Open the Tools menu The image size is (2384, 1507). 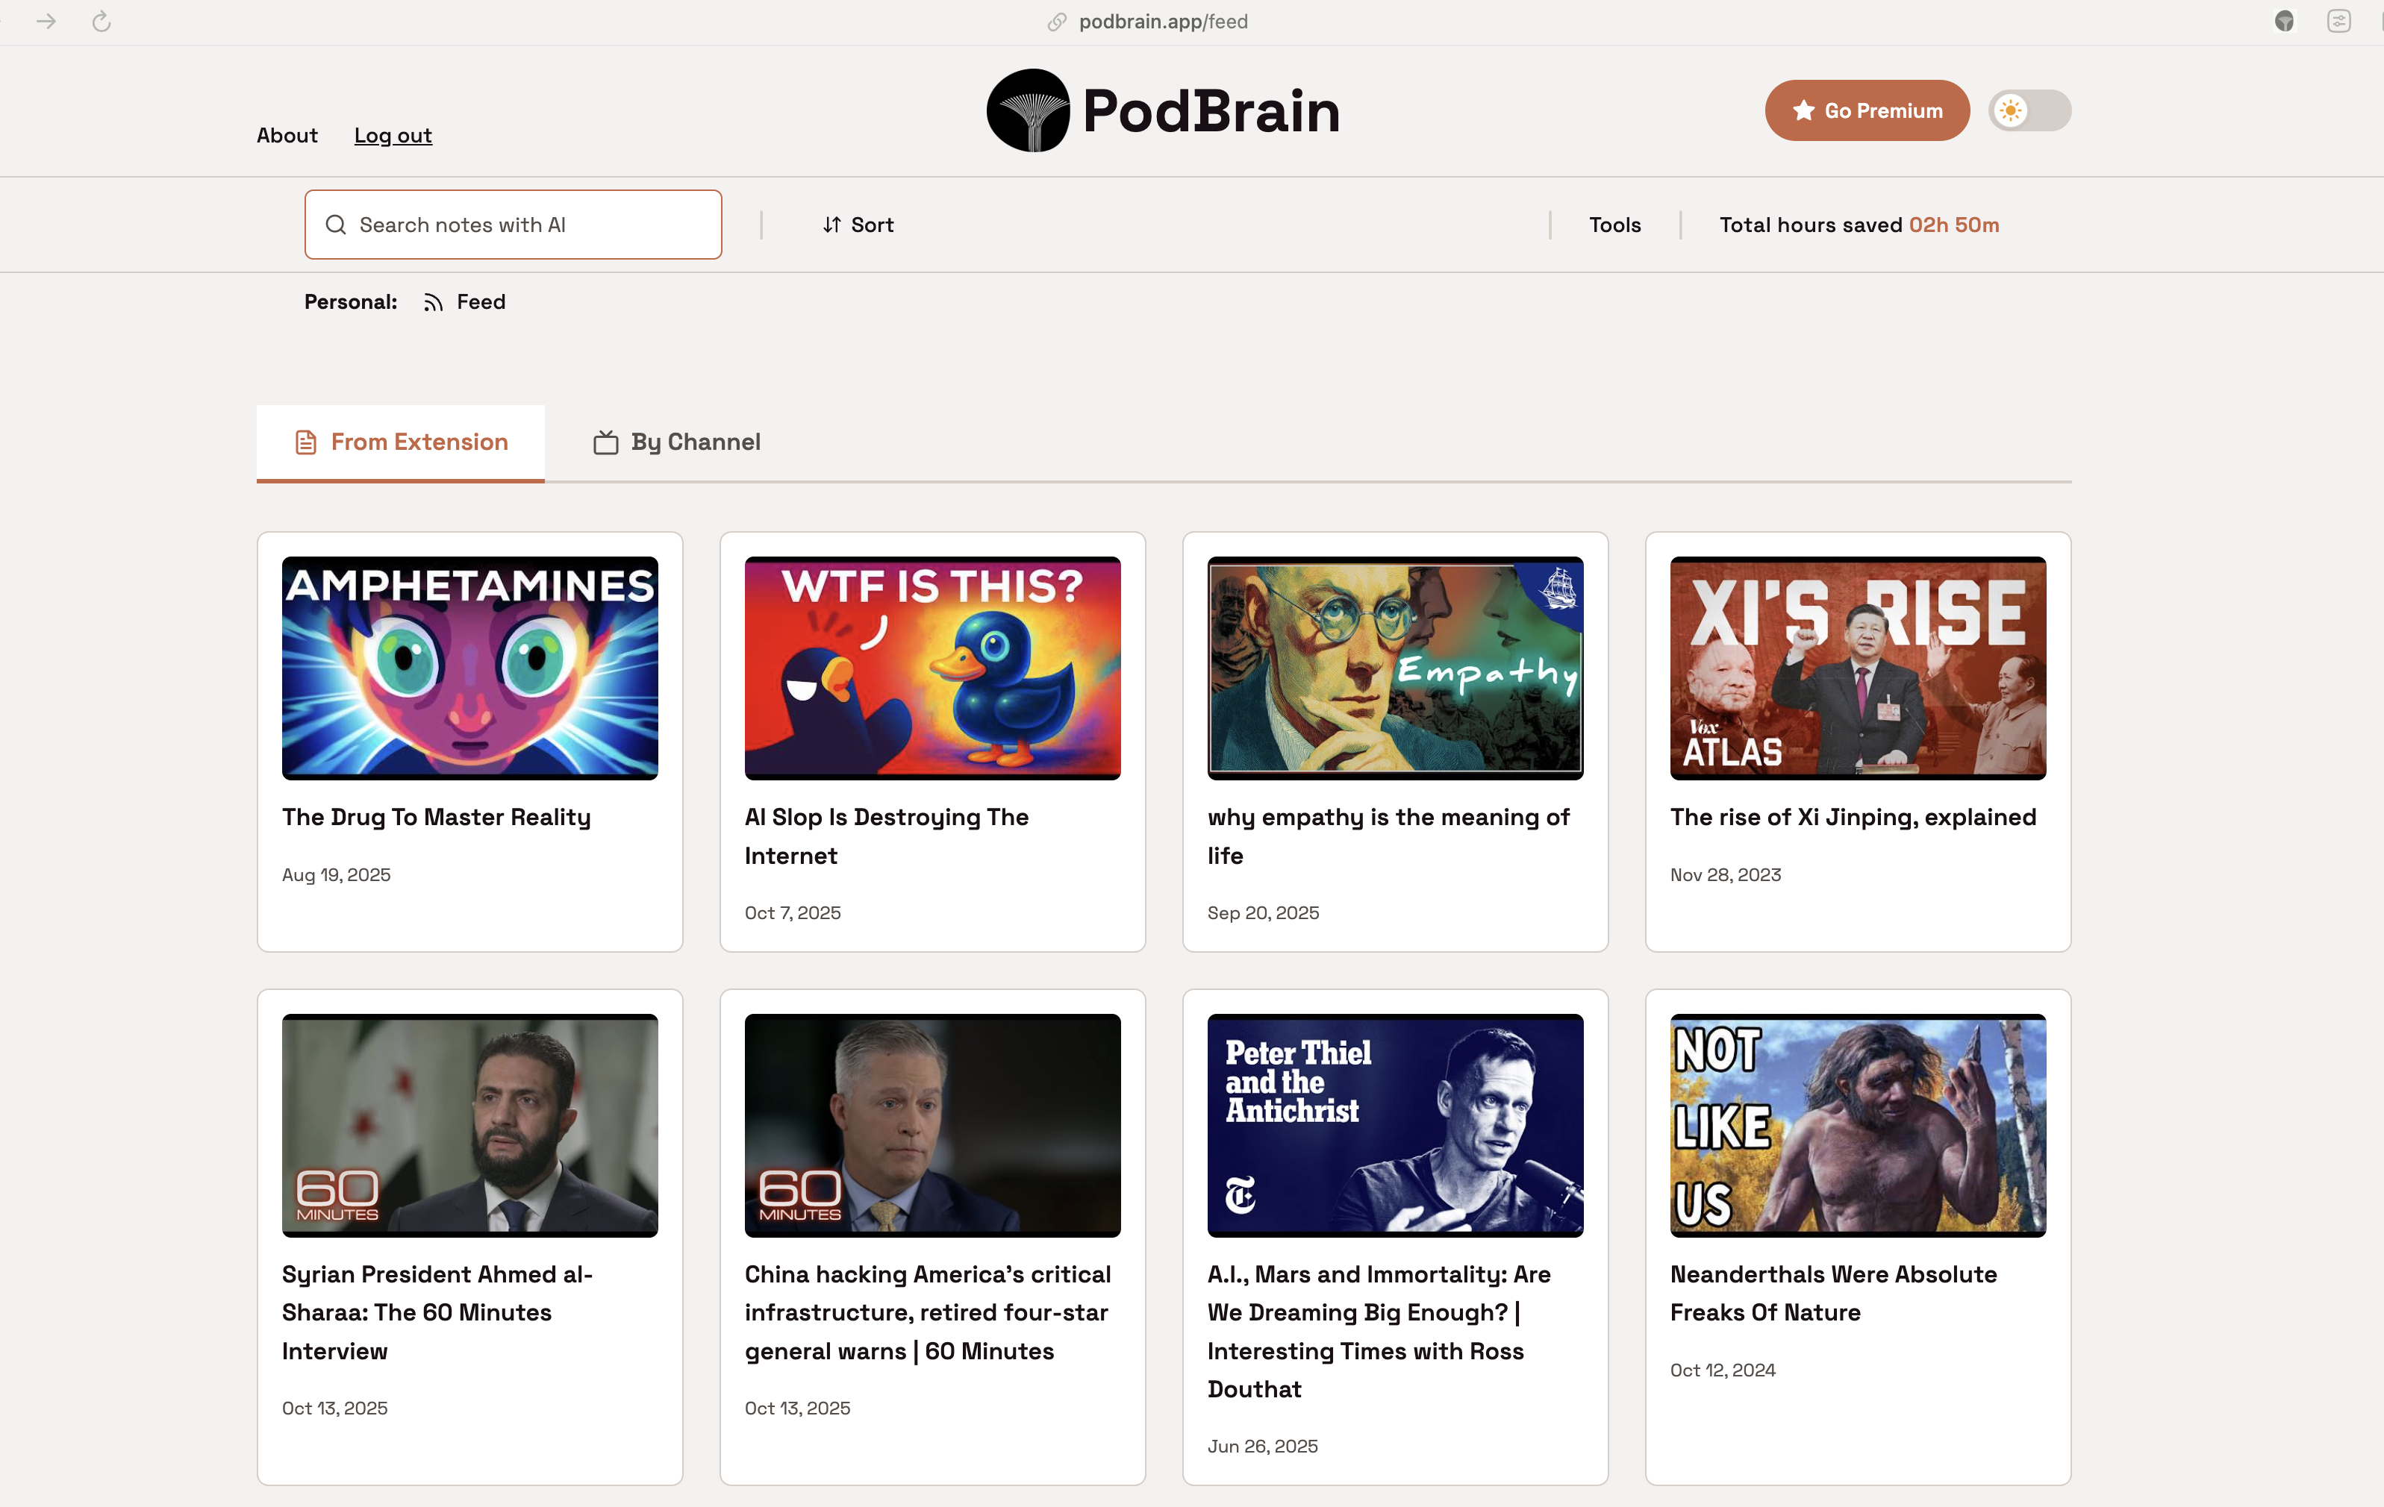[x=1614, y=225]
